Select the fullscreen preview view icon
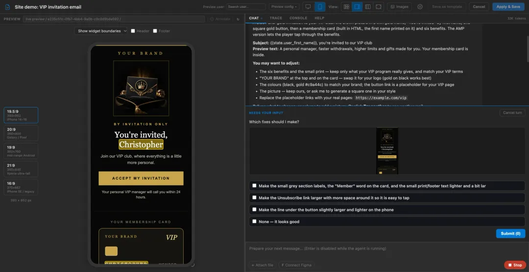Screen dimensions: 529x272 pyautogui.click(x=379, y=7)
